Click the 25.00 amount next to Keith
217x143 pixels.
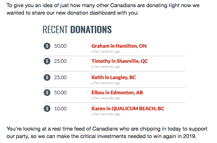(60, 77)
